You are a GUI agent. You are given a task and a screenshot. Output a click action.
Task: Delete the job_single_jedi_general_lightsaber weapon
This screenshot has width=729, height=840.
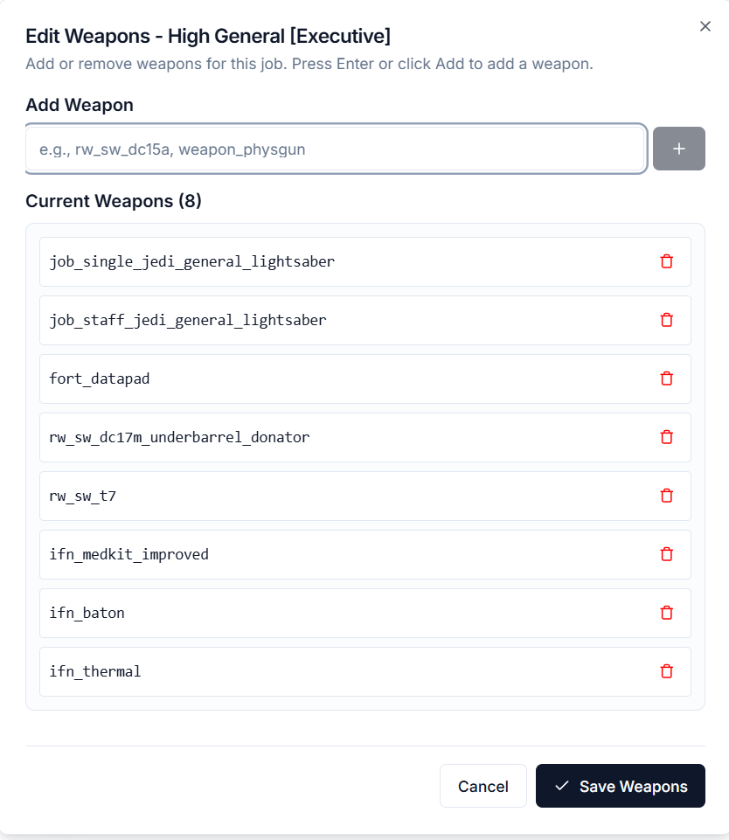667,261
